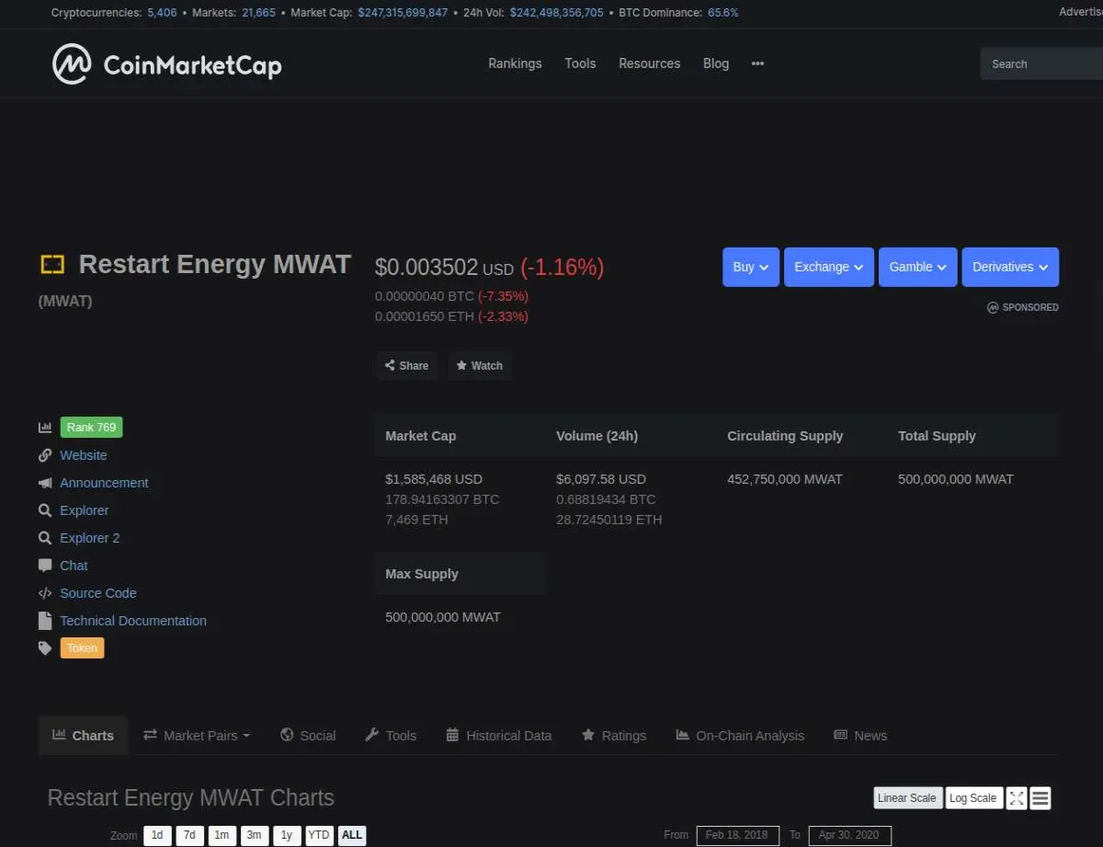The image size is (1103, 847).
Task: Click the code brackets icon beside Source Code
Action: tap(44, 593)
